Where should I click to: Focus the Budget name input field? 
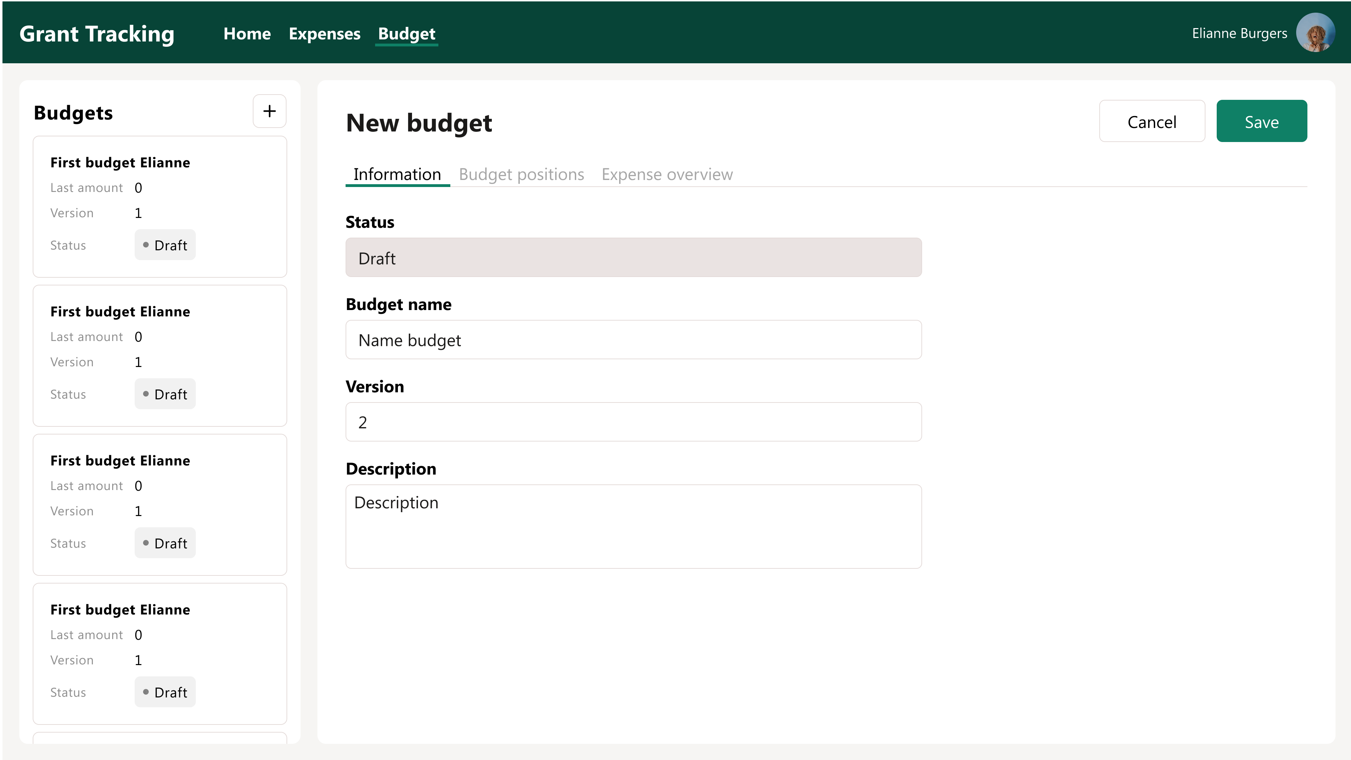633,340
